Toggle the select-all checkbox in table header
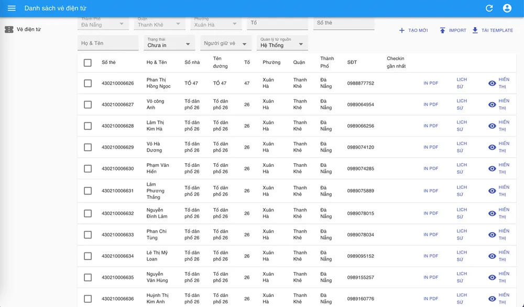This screenshot has width=524, height=307. pos(88,63)
